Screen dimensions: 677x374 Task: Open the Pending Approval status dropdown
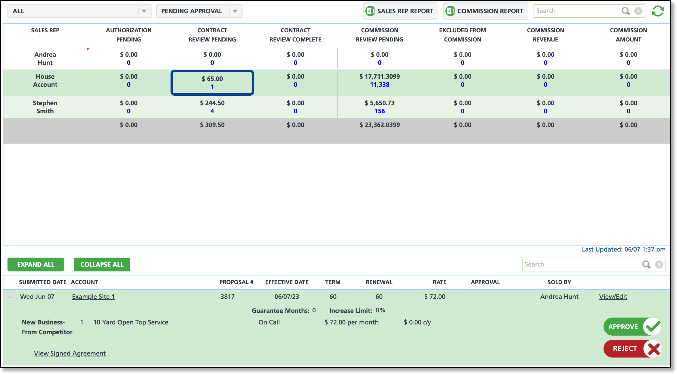pyautogui.click(x=235, y=11)
